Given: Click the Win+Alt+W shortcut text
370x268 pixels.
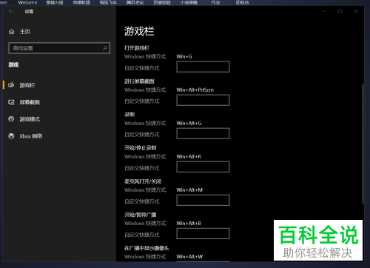Looking at the screenshot, I should 189,256.
